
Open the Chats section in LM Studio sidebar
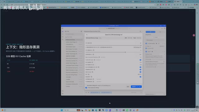62,31
